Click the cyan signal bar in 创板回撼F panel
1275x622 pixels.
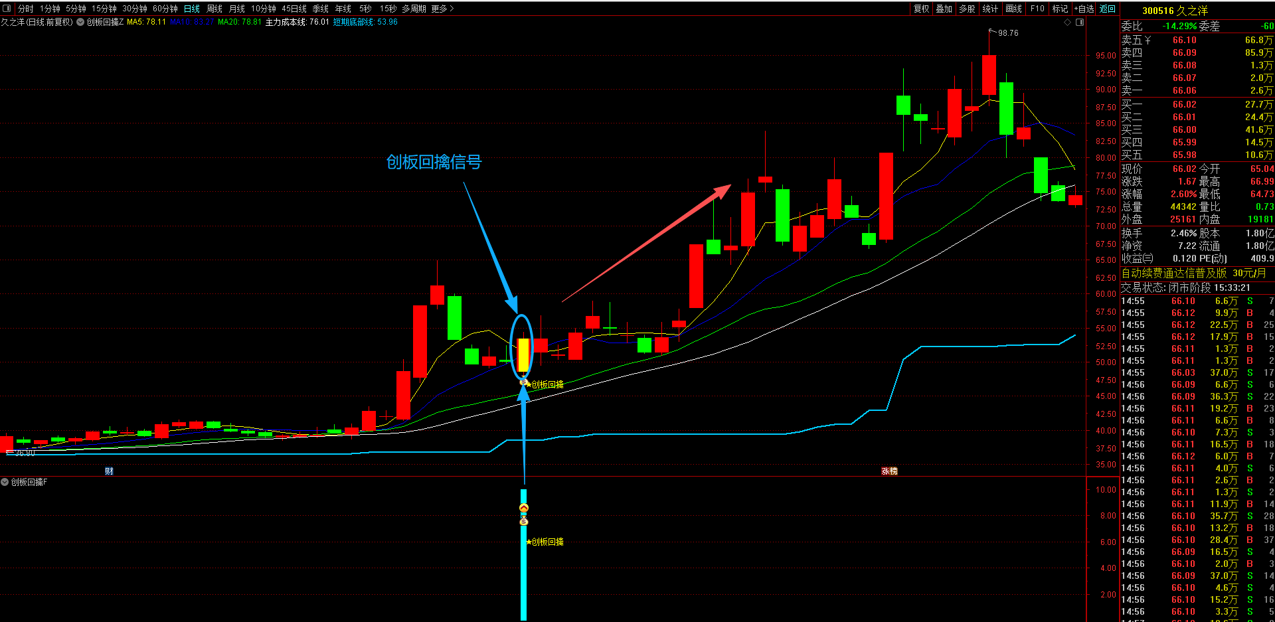tap(523, 555)
